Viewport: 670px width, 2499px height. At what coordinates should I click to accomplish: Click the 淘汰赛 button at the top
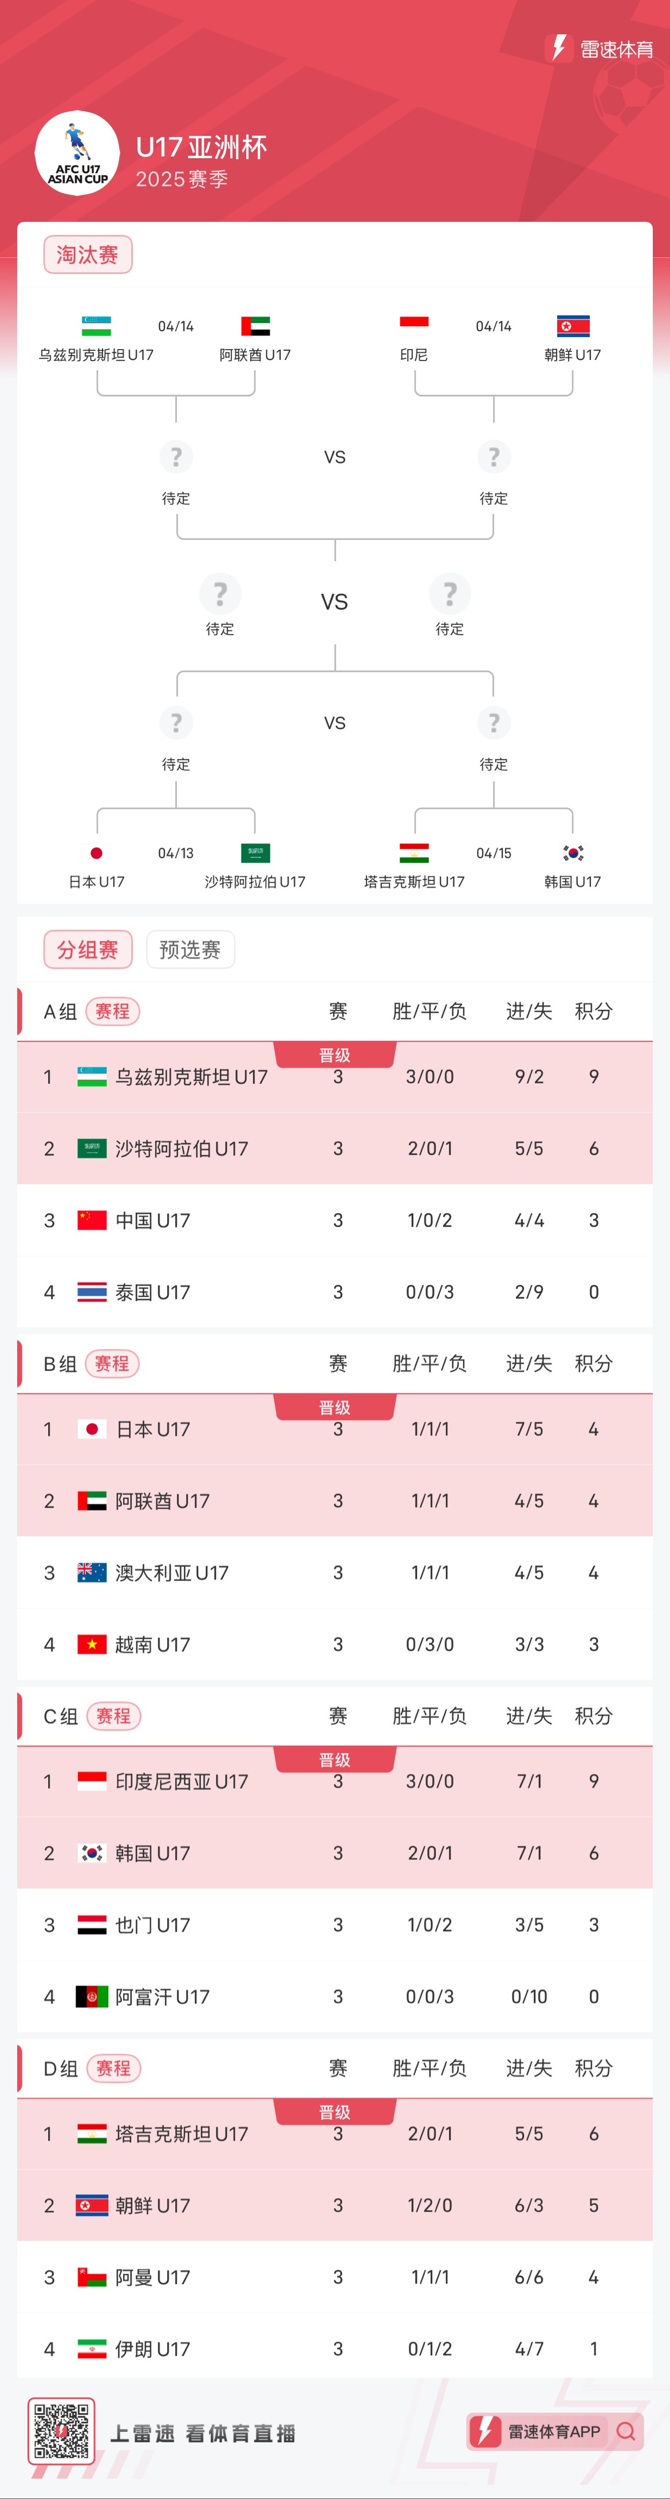point(88,254)
